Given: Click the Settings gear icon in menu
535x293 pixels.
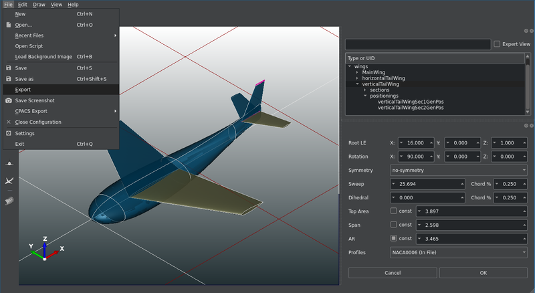Looking at the screenshot, I should point(8,133).
